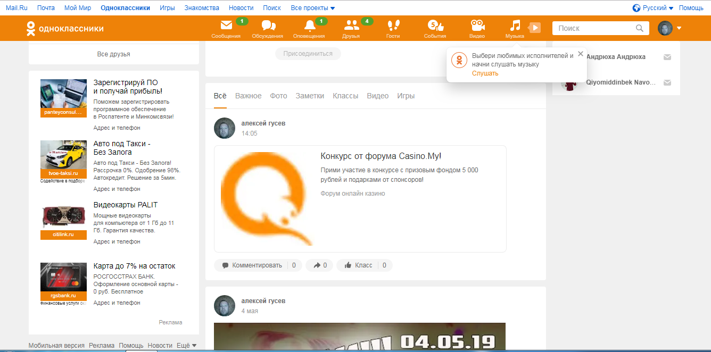711x352 pixels.
Task: Open the Авто под Такси ad title
Action: pos(122,148)
